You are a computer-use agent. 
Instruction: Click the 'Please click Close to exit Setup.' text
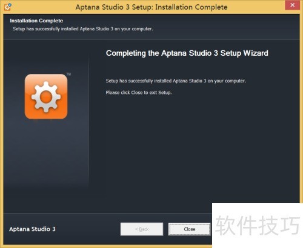point(139,93)
